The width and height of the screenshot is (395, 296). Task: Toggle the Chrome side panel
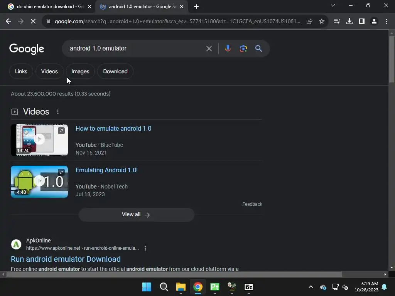pos(362,22)
